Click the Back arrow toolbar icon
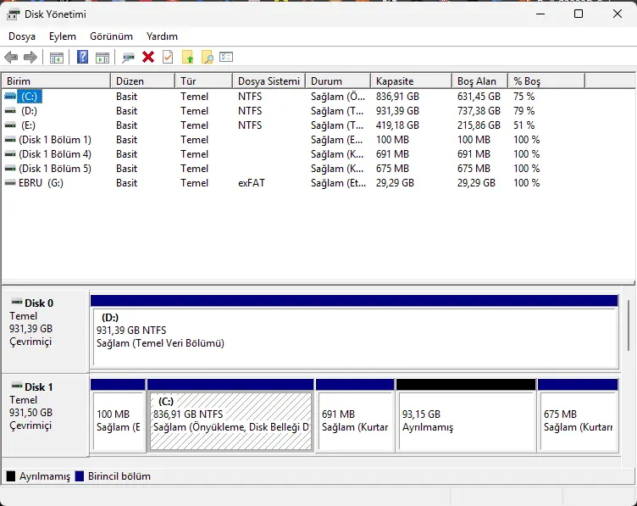 [11, 58]
